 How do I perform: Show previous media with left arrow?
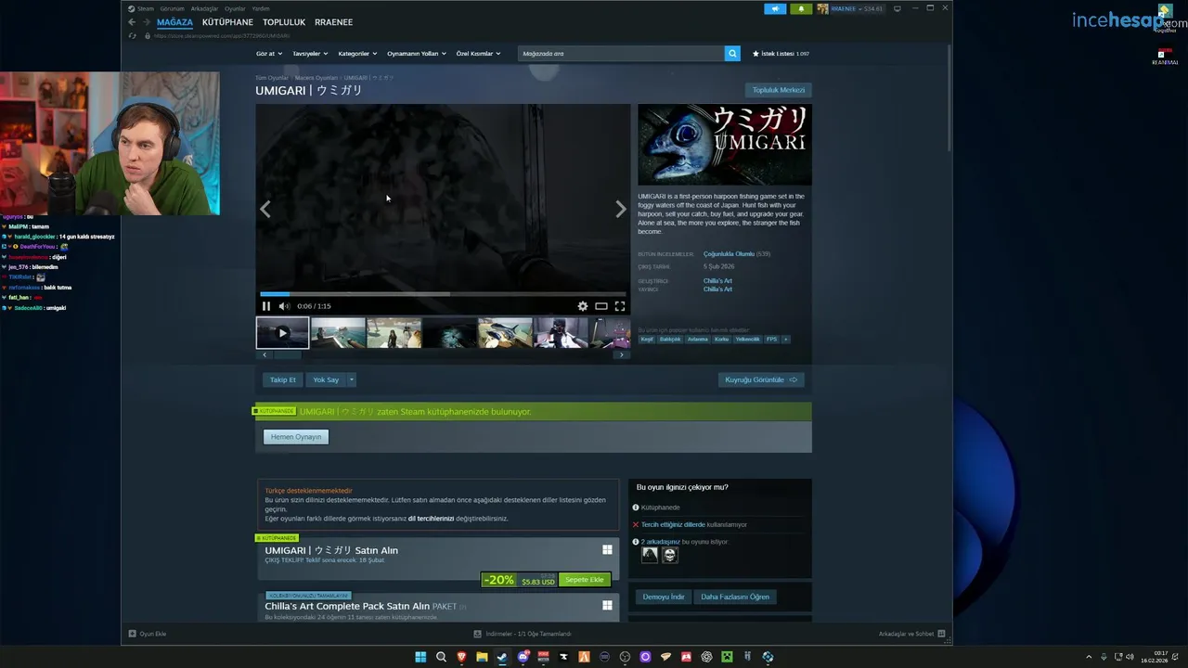tap(265, 210)
